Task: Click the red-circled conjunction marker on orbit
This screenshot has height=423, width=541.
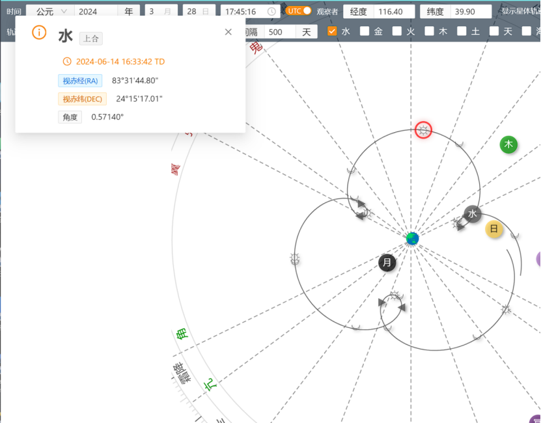Action: 423,130
